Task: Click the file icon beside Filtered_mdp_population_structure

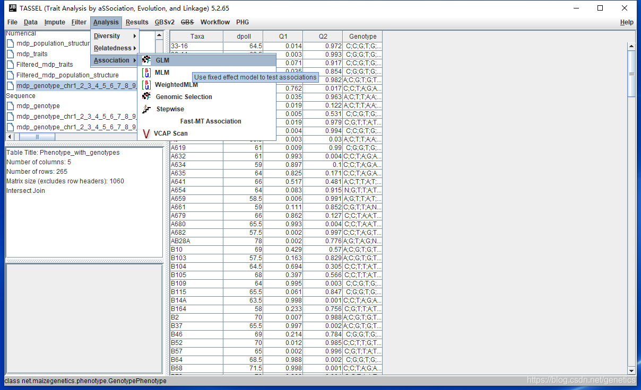Action: click(10, 75)
